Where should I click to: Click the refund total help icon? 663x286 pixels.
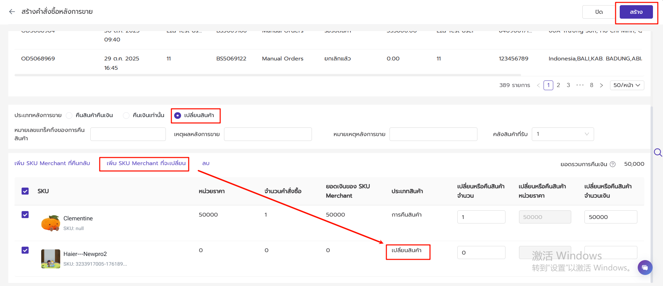[x=612, y=164]
